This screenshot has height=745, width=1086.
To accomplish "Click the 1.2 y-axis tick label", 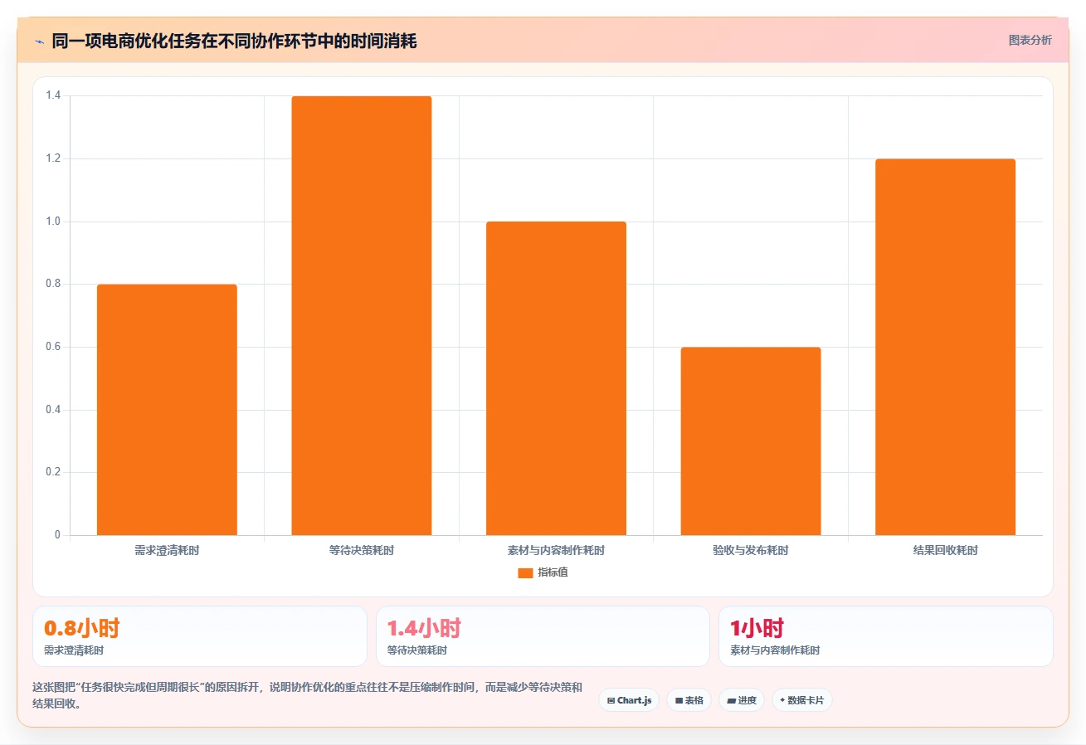I will [x=53, y=158].
